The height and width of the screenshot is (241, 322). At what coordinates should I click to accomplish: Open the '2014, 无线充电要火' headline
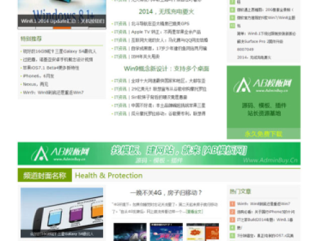[166, 12]
